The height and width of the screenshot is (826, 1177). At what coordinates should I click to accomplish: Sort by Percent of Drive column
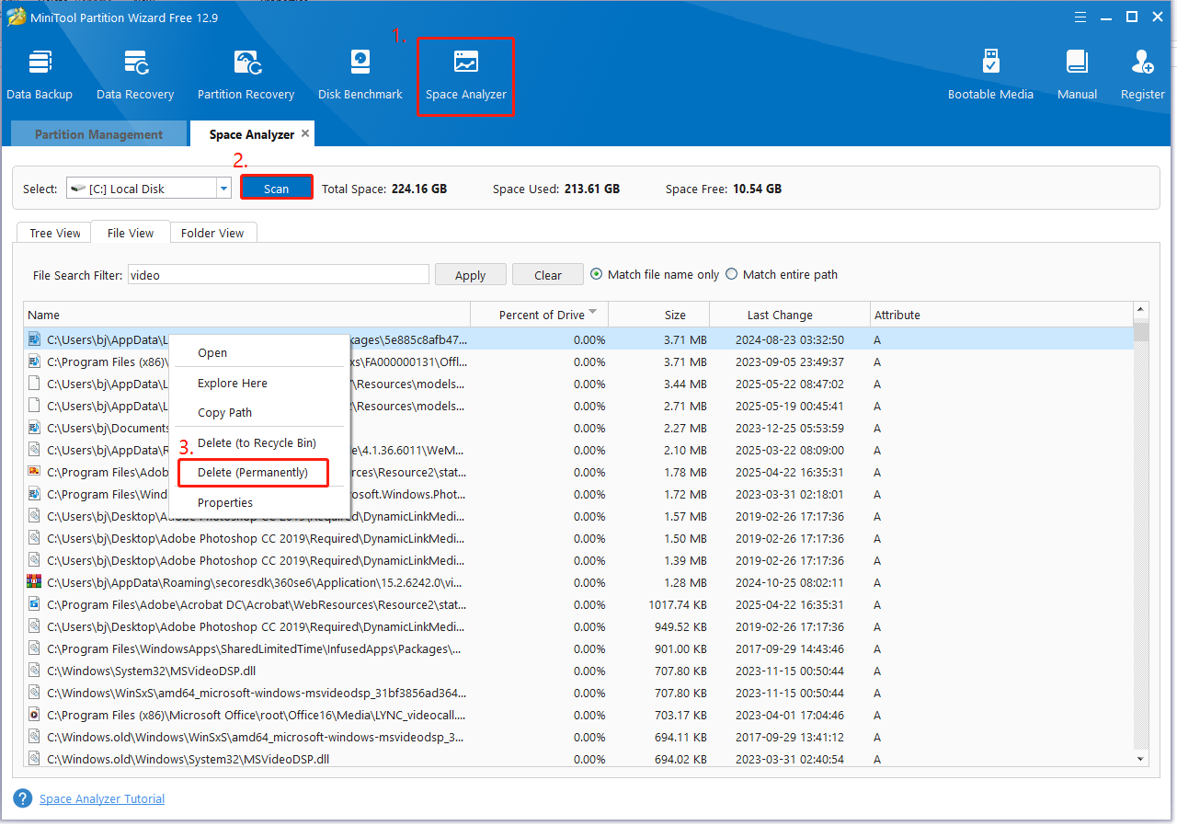tap(541, 315)
